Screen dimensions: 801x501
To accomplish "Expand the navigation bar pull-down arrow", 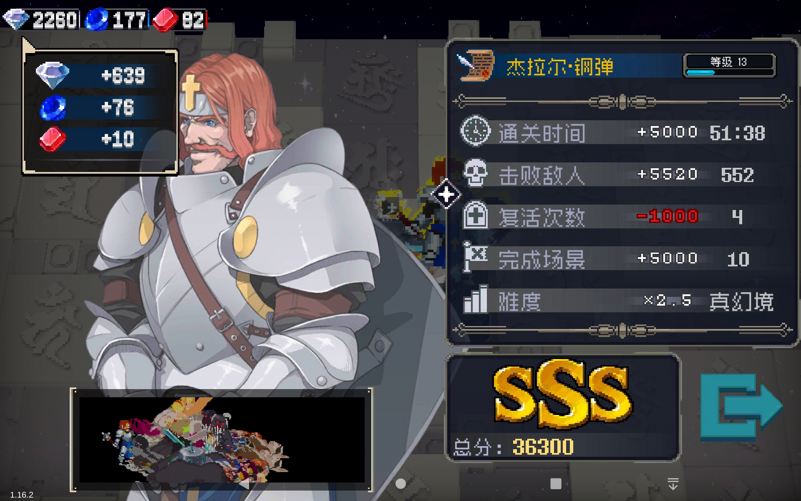I will pos(673,484).
